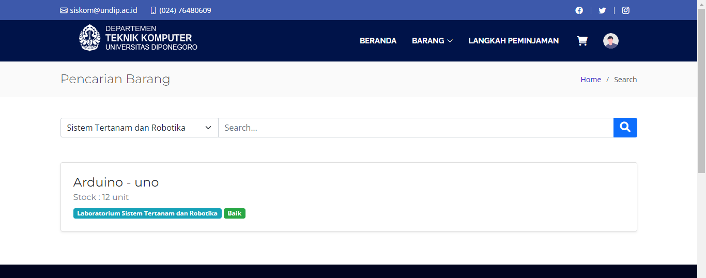Image resolution: width=706 pixels, height=278 pixels.
Task: Open the Facebook page icon
Action: coord(579,10)
